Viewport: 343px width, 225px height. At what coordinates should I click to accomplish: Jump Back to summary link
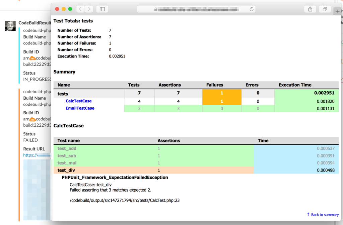[323, 215]
